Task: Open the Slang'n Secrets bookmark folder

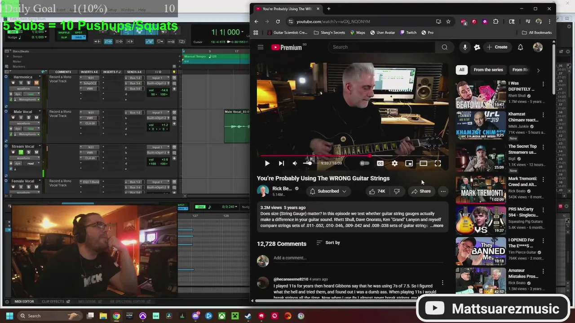Action: tap(329, 32)
